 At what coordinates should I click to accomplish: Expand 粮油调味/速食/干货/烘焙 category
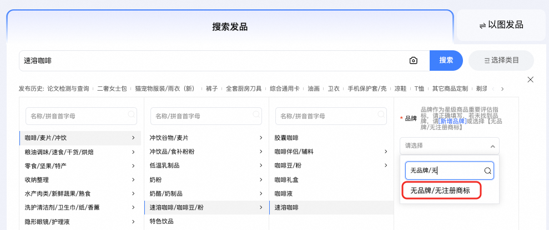[x=80, y=152]
